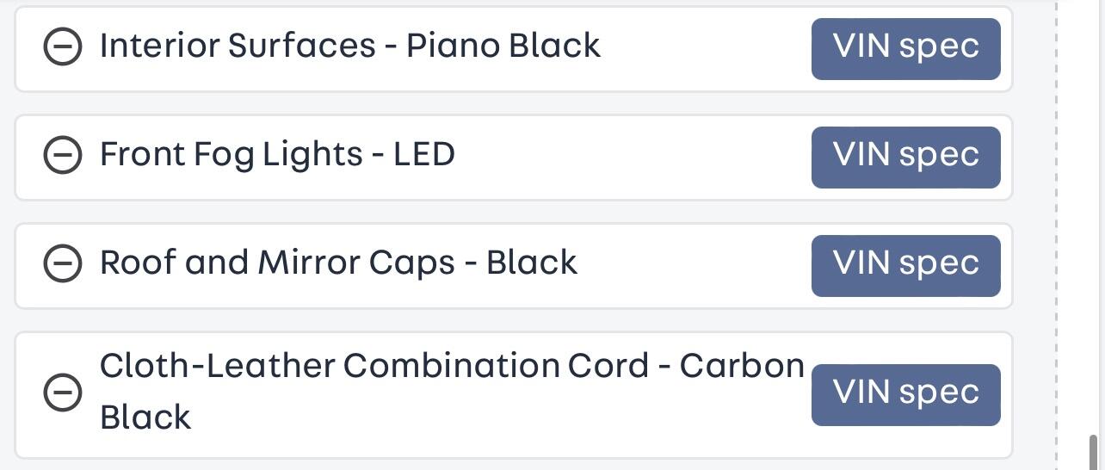Screen dimensions: 1105x470
Task: Open VIN spec for Front Fog Lights
Action: (905, 157)
